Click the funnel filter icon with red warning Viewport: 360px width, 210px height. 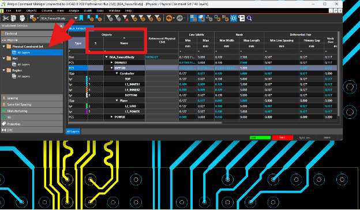tap(126, 18)
